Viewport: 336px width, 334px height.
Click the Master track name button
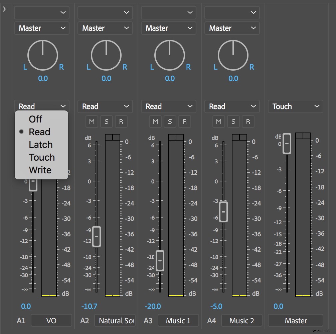295,320
